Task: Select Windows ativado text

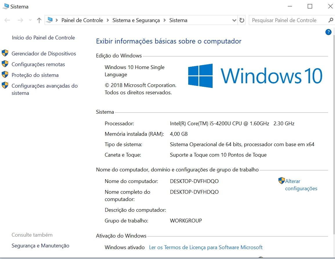Action: click(124, 247)
